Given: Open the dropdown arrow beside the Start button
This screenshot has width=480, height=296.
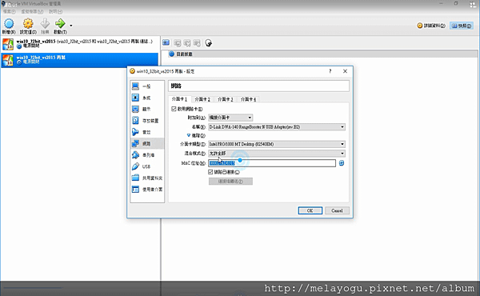Looking at the screenshot, I should tap(71, 26).
